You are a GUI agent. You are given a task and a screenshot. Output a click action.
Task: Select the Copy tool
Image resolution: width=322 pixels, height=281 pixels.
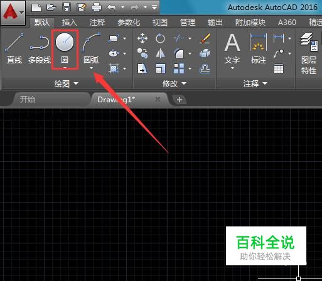pos(142,53)
